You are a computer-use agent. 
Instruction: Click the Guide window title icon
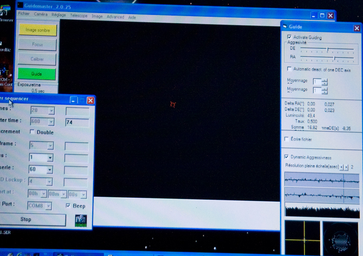pyautogui.click(x=285, y=26)
